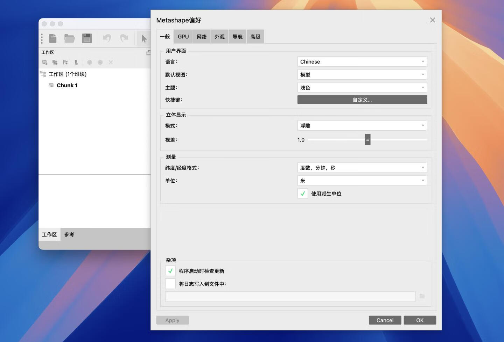Click the 自定义 shortcuts button

[362, 100]
